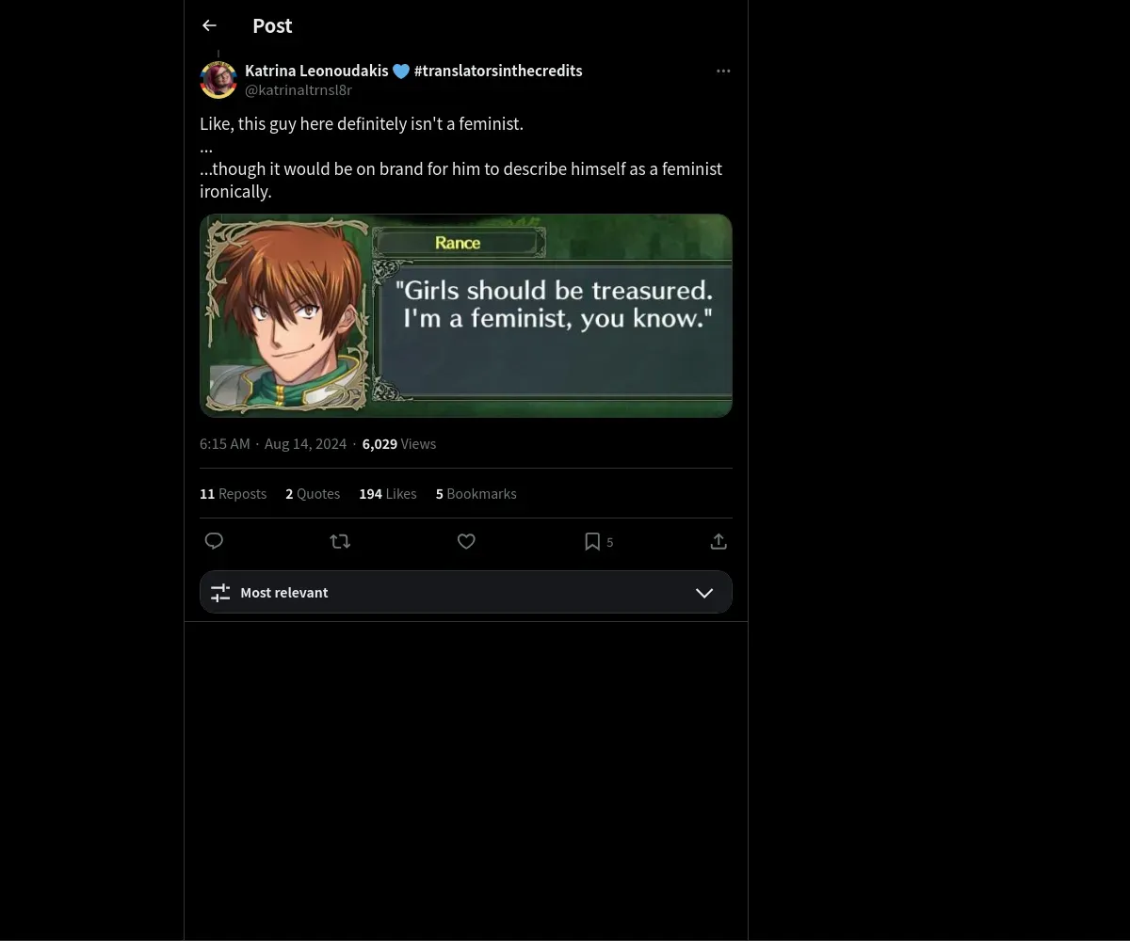The height and width of the screenshot is (941, 1130).
Task: Click the share upload icon
Action: point(718,541)
